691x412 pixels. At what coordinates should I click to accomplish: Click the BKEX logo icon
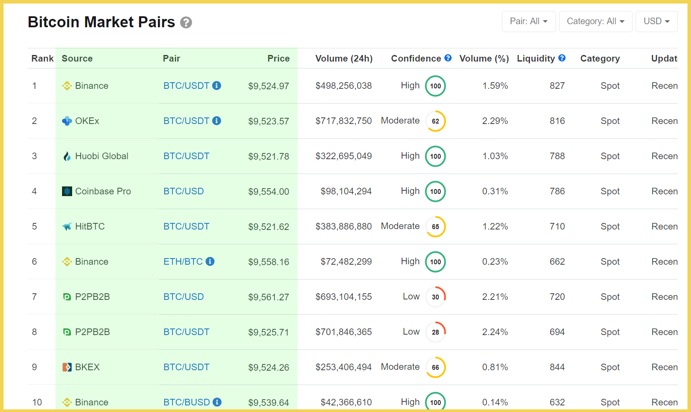click(x=67, y=367)
